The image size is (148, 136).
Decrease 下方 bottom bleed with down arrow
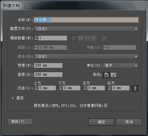point(60,89)
